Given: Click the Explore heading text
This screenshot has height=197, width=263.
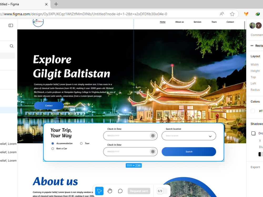Looking at the screenshot, I should pyautogui.click(x=52, y=59).
